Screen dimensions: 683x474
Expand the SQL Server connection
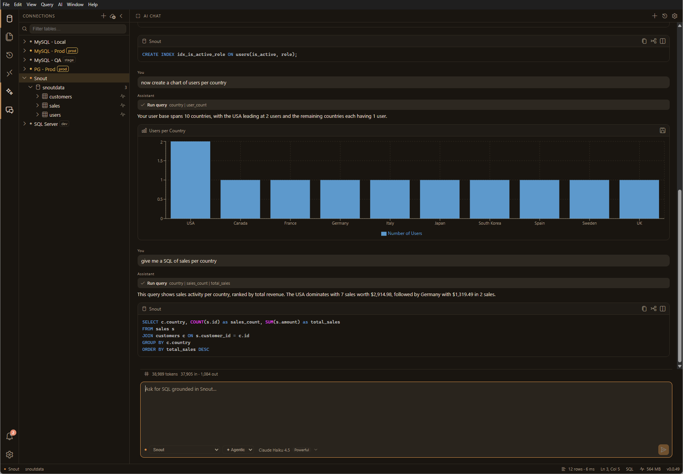click(x=25, y=124)
